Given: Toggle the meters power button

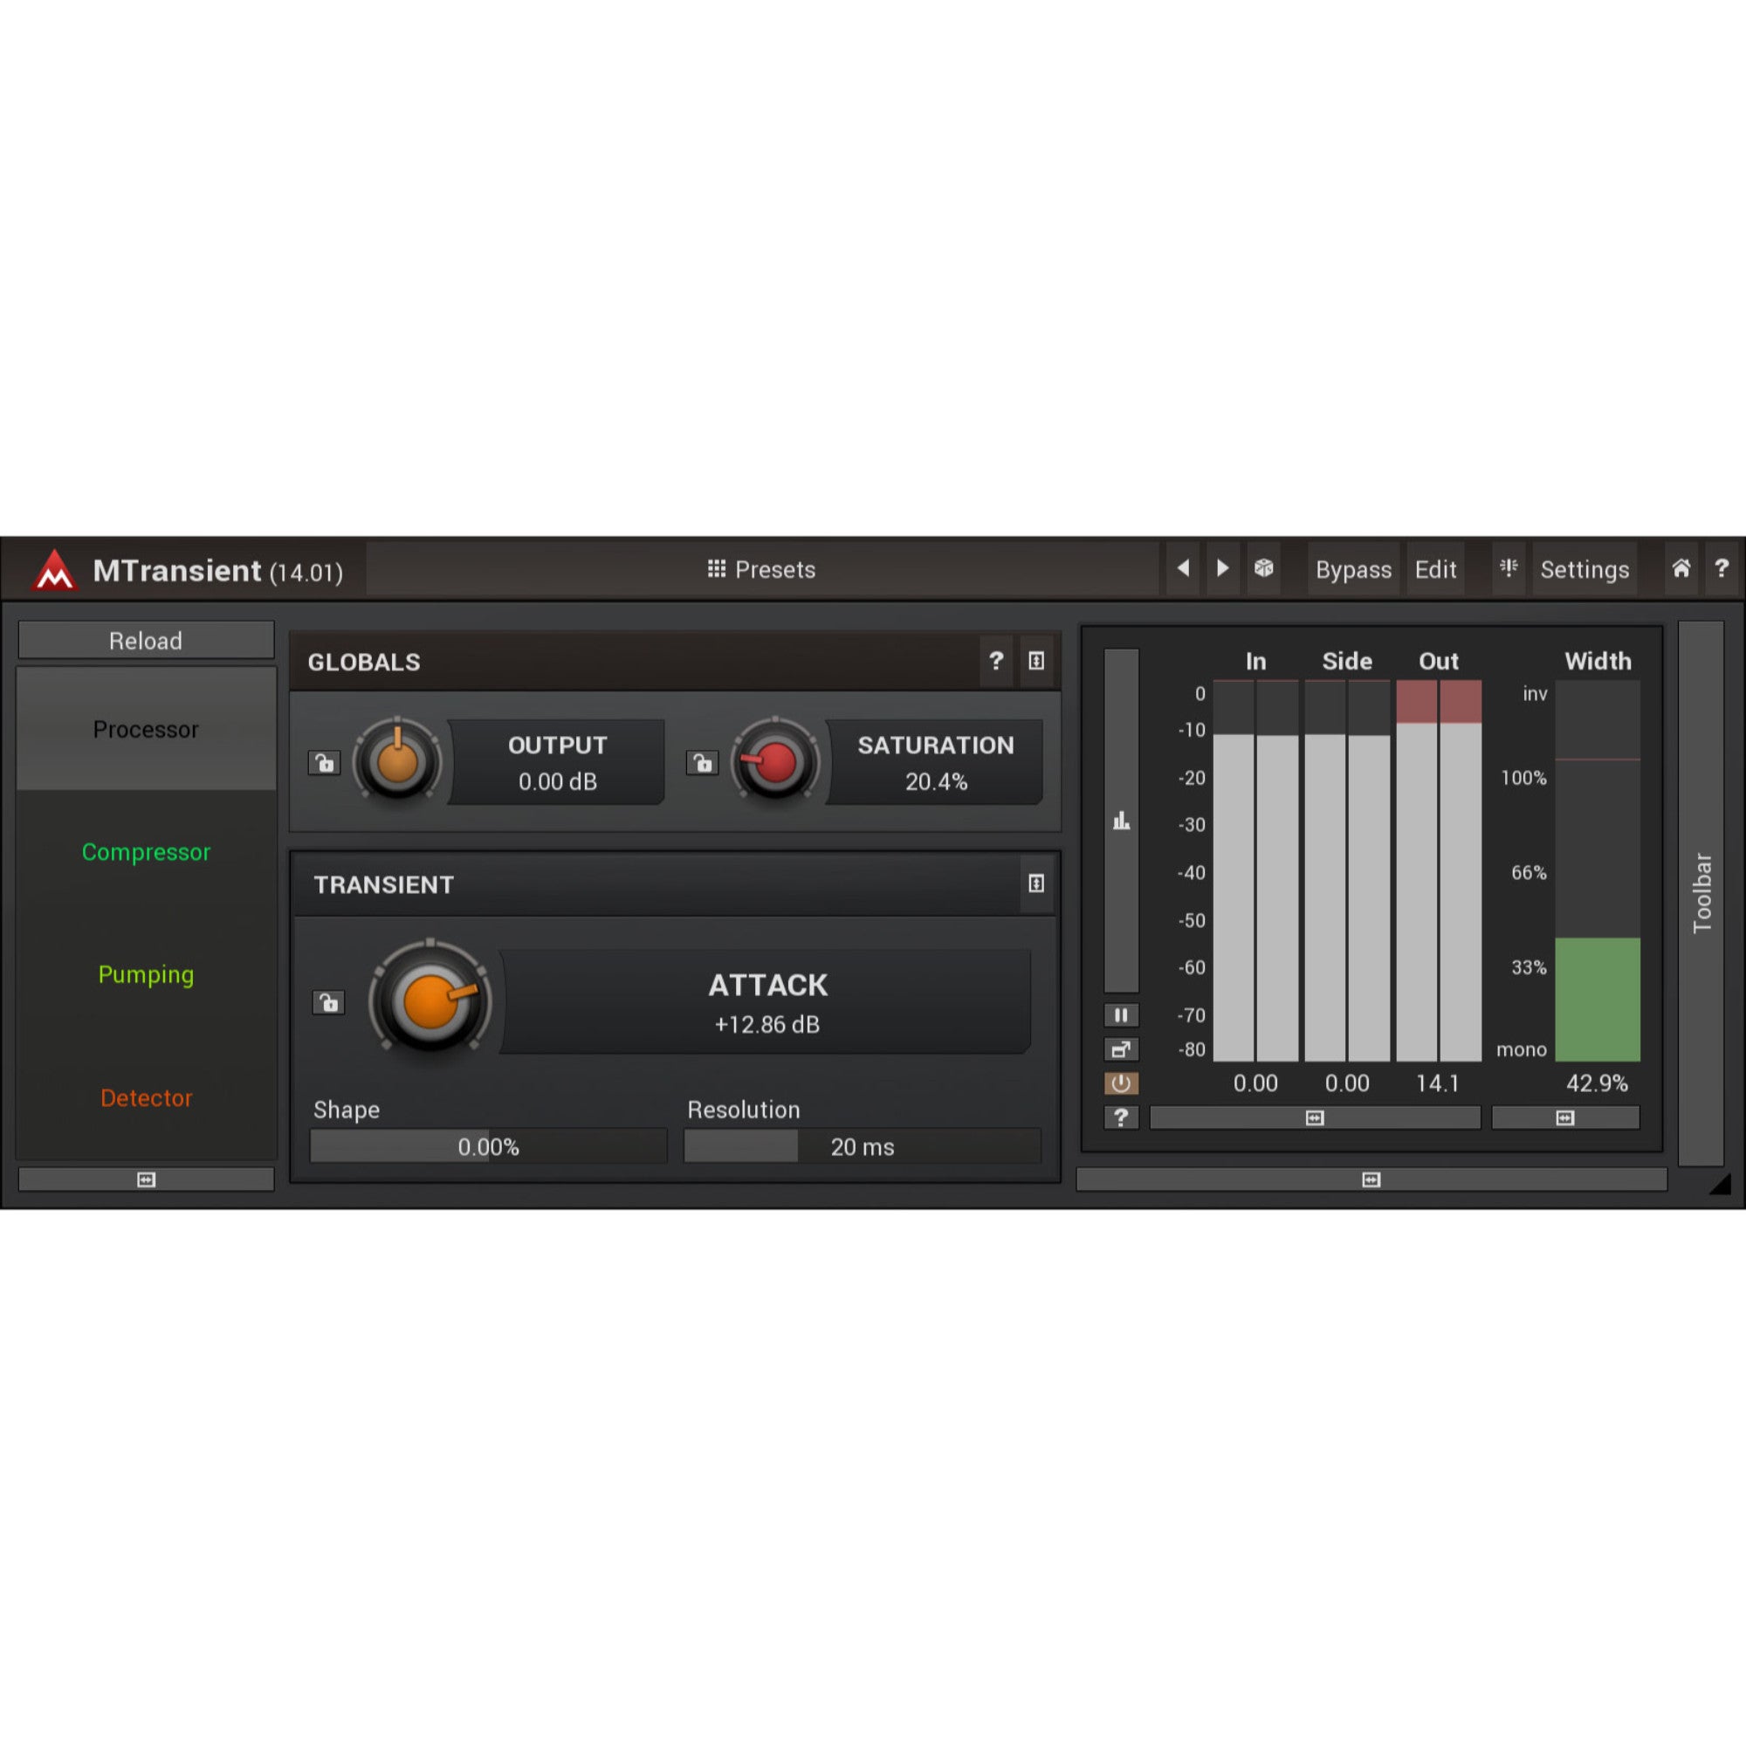Looking at the screenshot, I should tap(1122, 1083).
